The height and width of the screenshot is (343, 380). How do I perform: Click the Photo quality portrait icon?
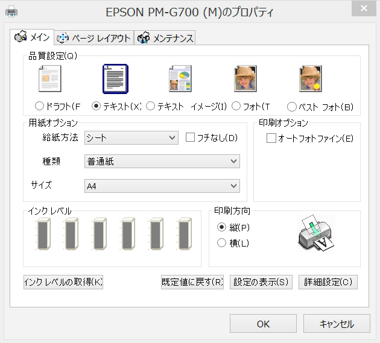(x=245, y=79)
